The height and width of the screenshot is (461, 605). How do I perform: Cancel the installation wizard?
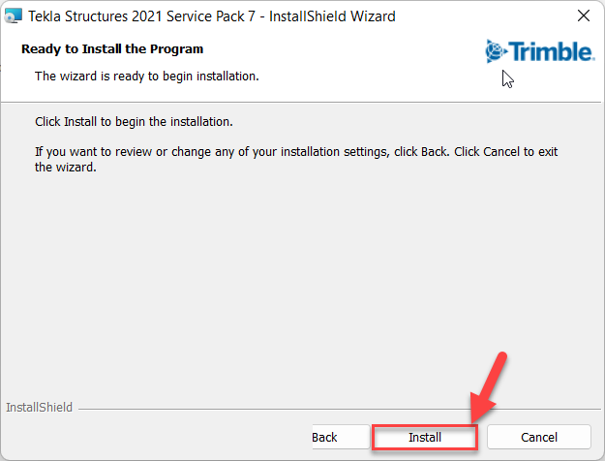pyautogui.click(x=538, y=437)
